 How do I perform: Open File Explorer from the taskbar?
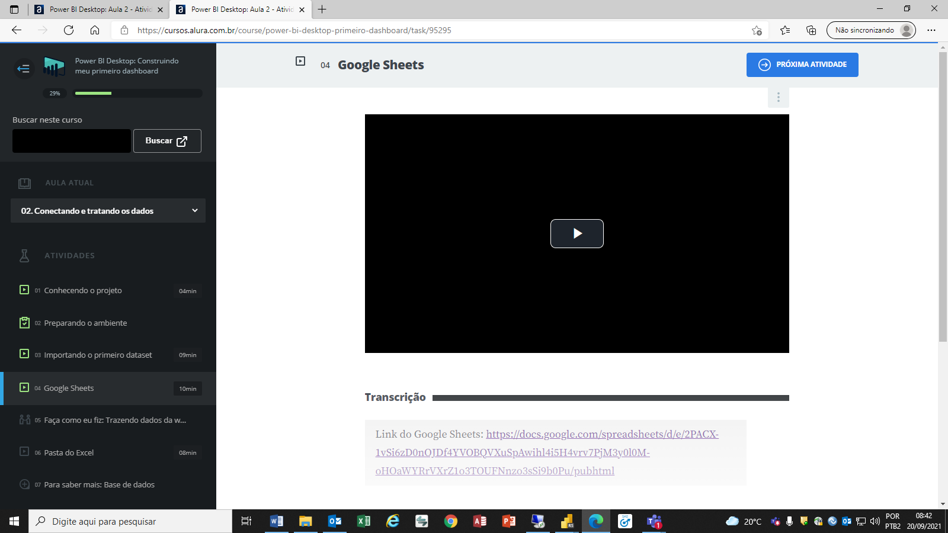pyautogui.click(x=305, y=521)
